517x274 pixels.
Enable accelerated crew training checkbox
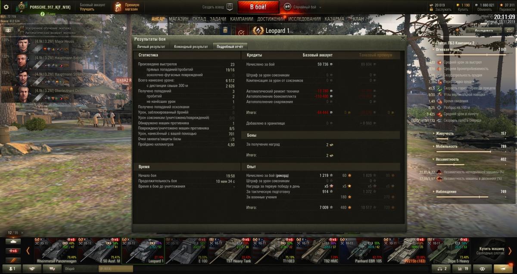[x=22, y=28]
